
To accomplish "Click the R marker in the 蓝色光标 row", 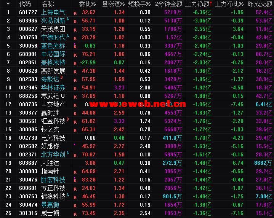I will 75,46.
